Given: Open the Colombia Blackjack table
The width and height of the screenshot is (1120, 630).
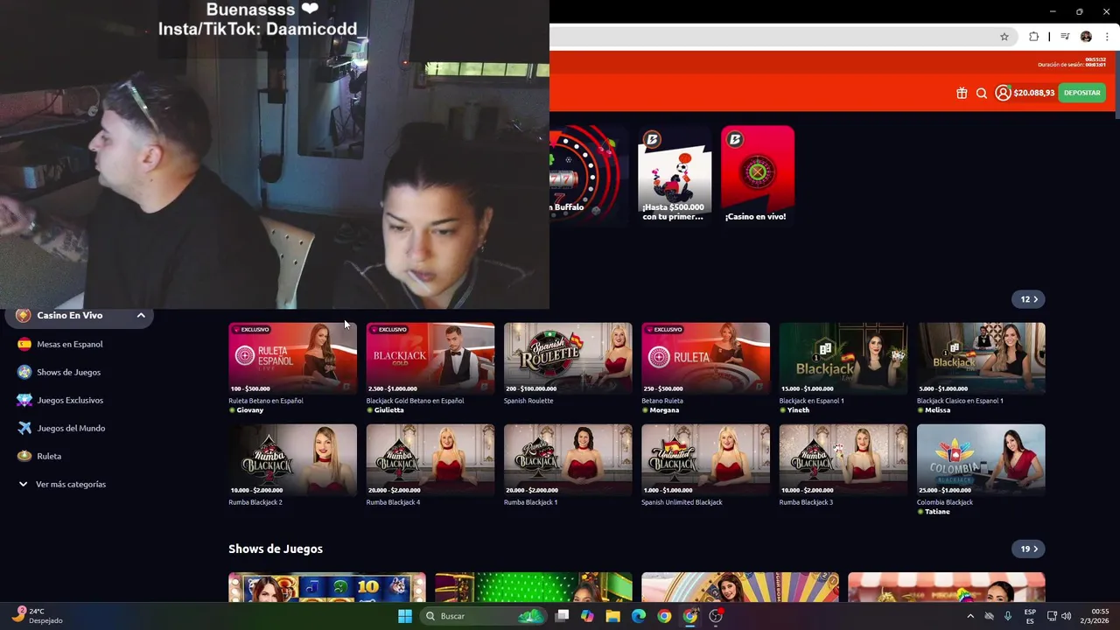Looking at the screenshot, I should pos(981,460).
